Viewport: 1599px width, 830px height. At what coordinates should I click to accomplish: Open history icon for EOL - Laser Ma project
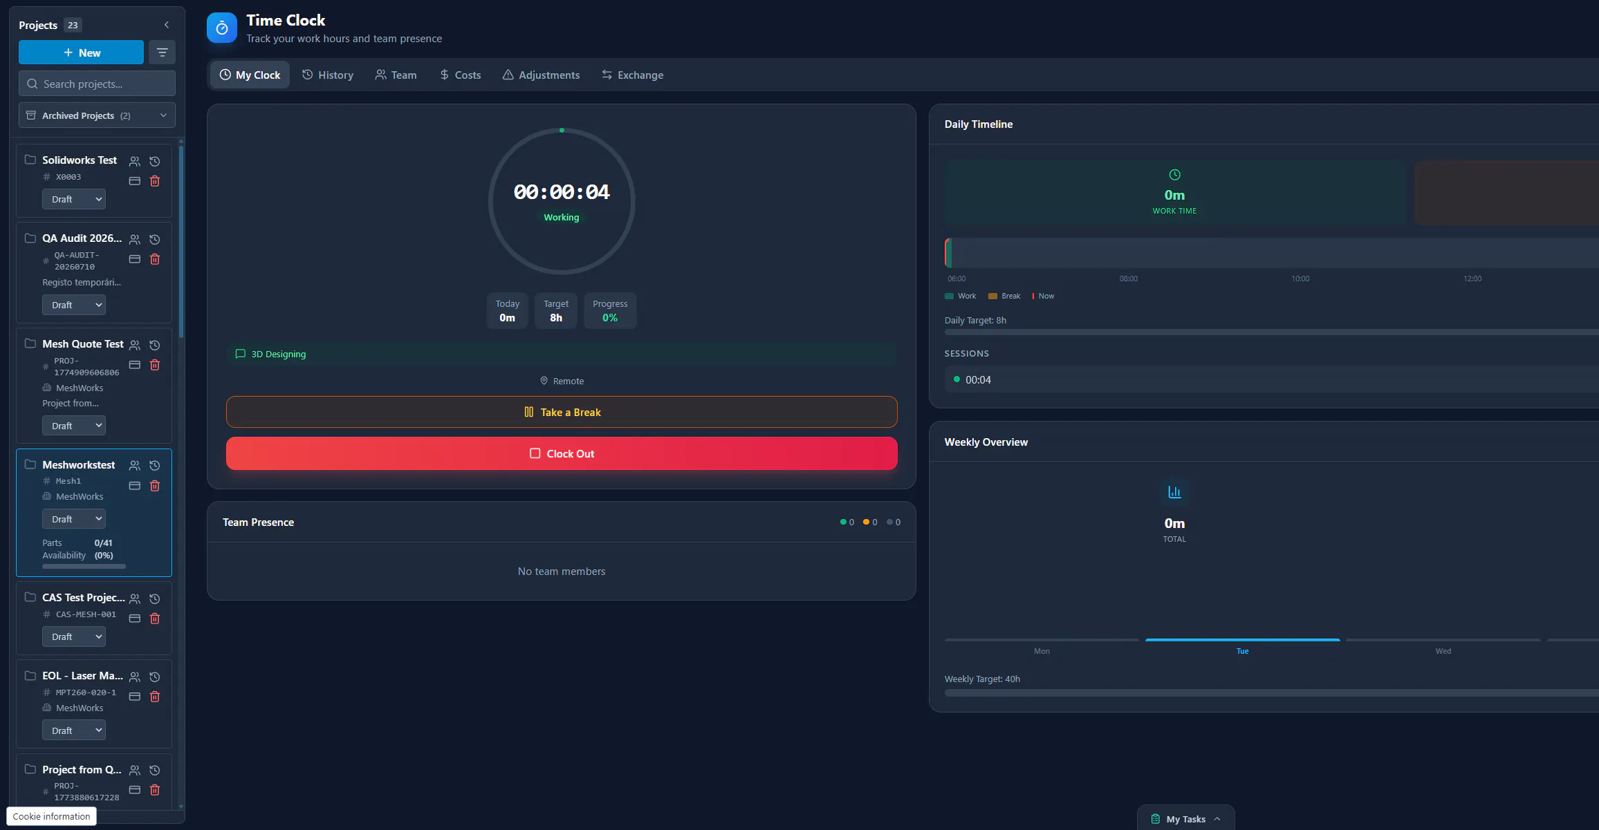coord(155,677)
